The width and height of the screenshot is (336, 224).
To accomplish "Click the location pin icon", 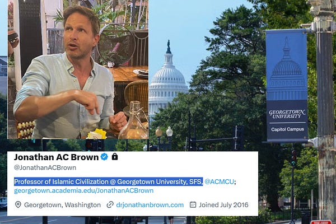I will (18, 205).
